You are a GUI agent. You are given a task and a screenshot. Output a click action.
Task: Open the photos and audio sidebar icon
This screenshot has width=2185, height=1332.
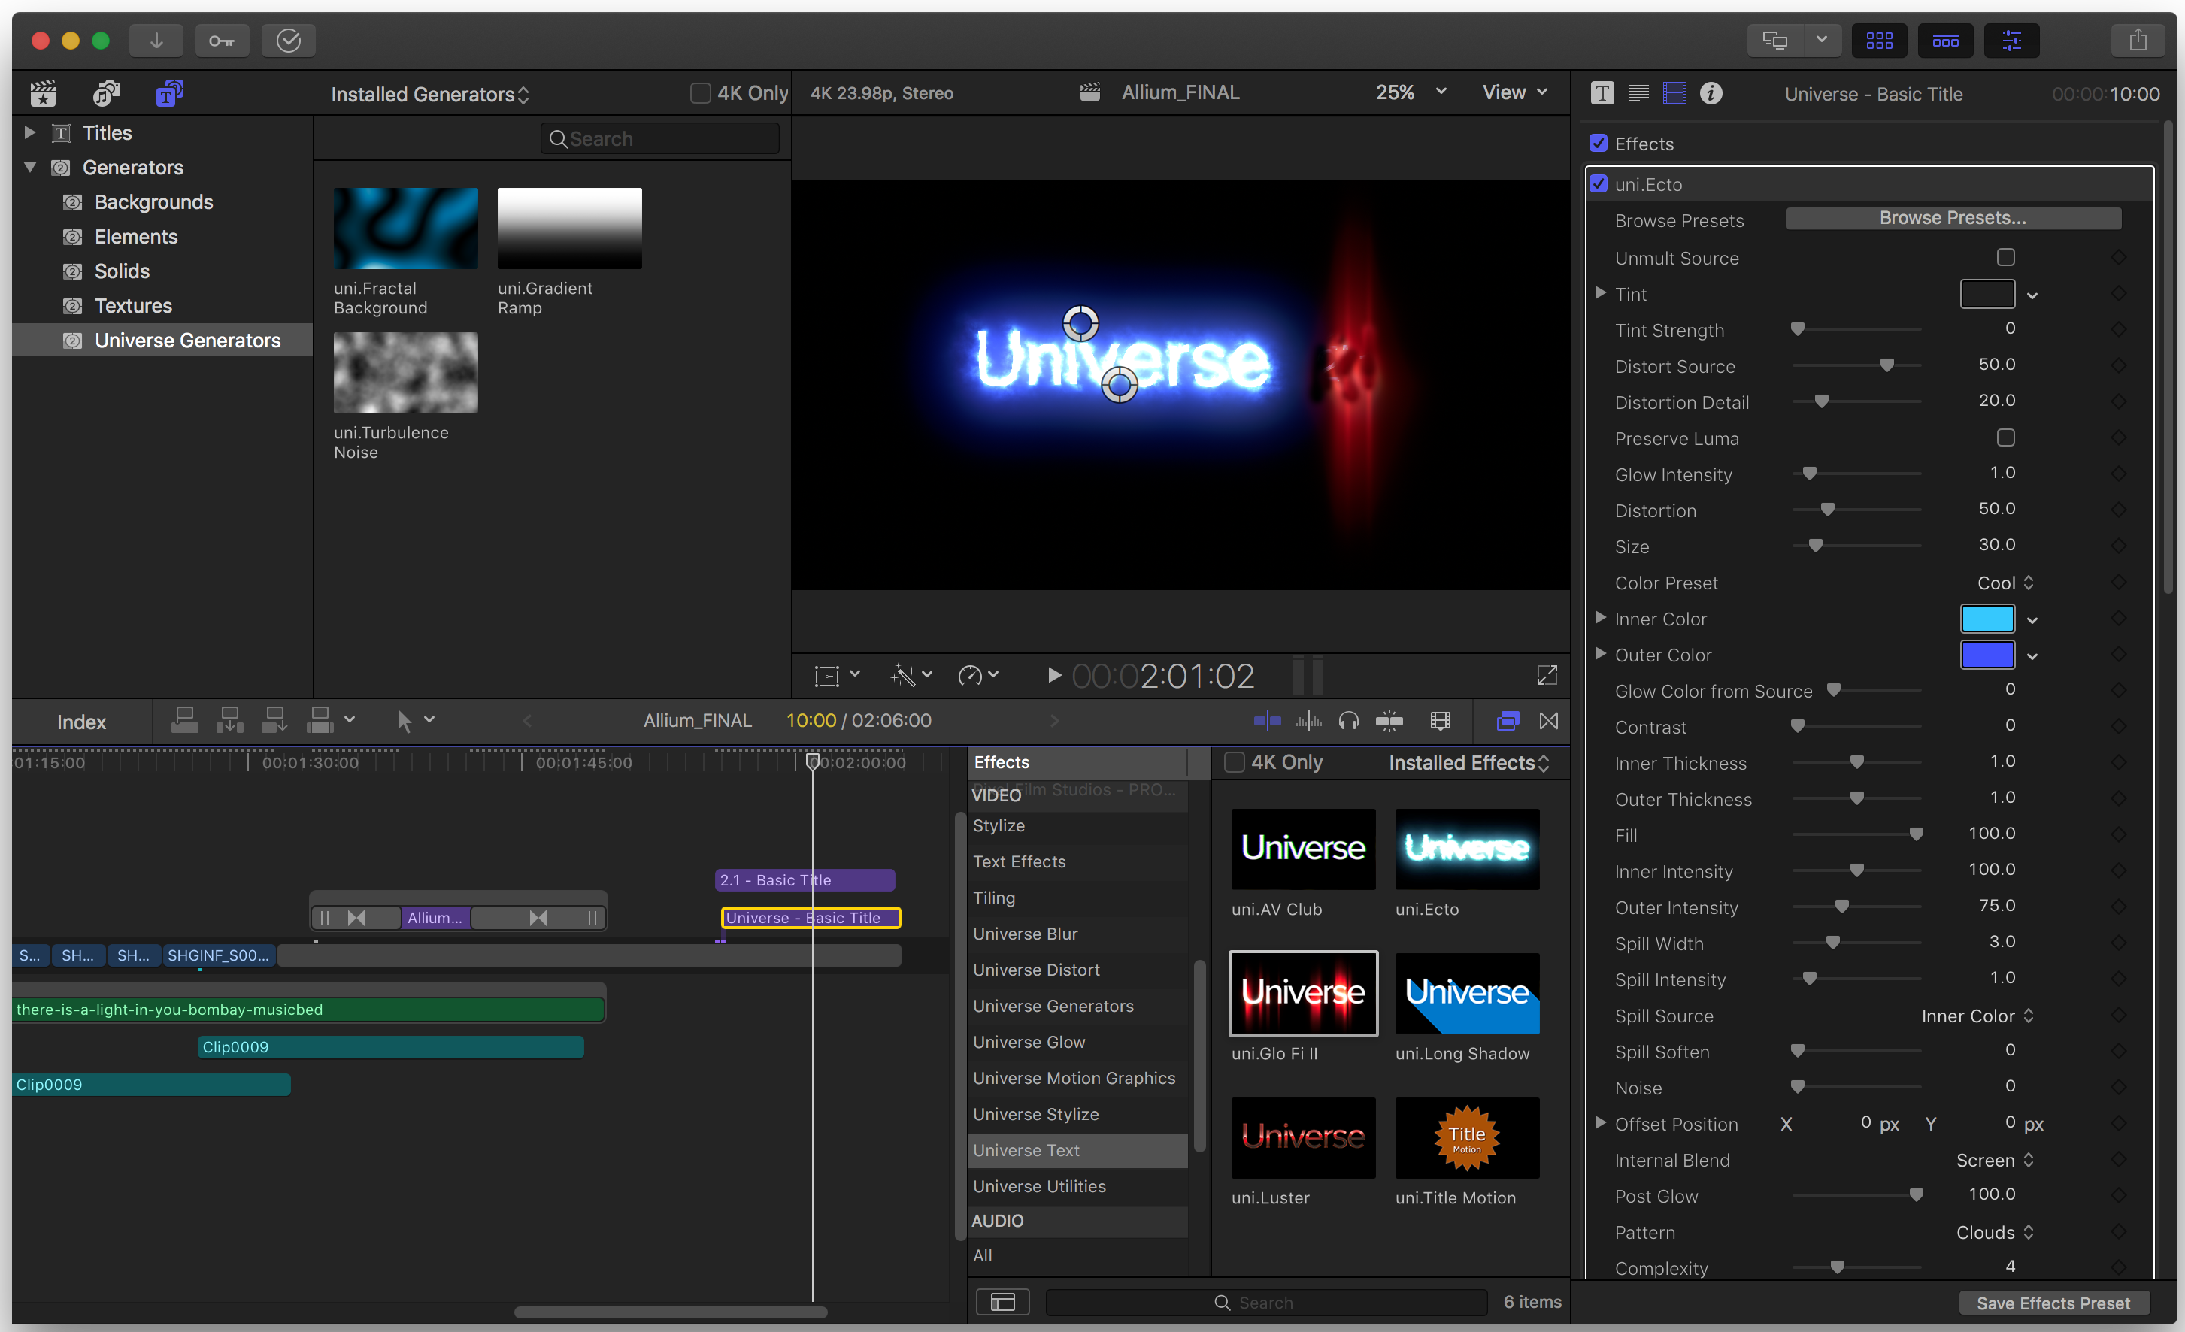point(107,93)
